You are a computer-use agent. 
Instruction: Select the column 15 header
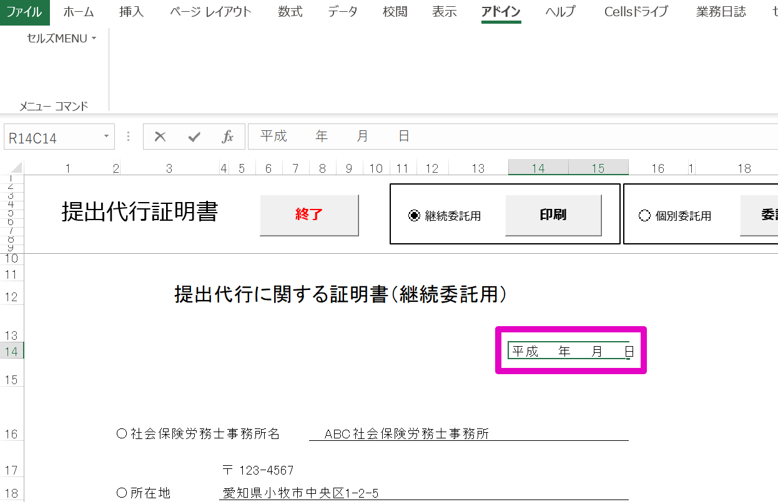[598, 168]
